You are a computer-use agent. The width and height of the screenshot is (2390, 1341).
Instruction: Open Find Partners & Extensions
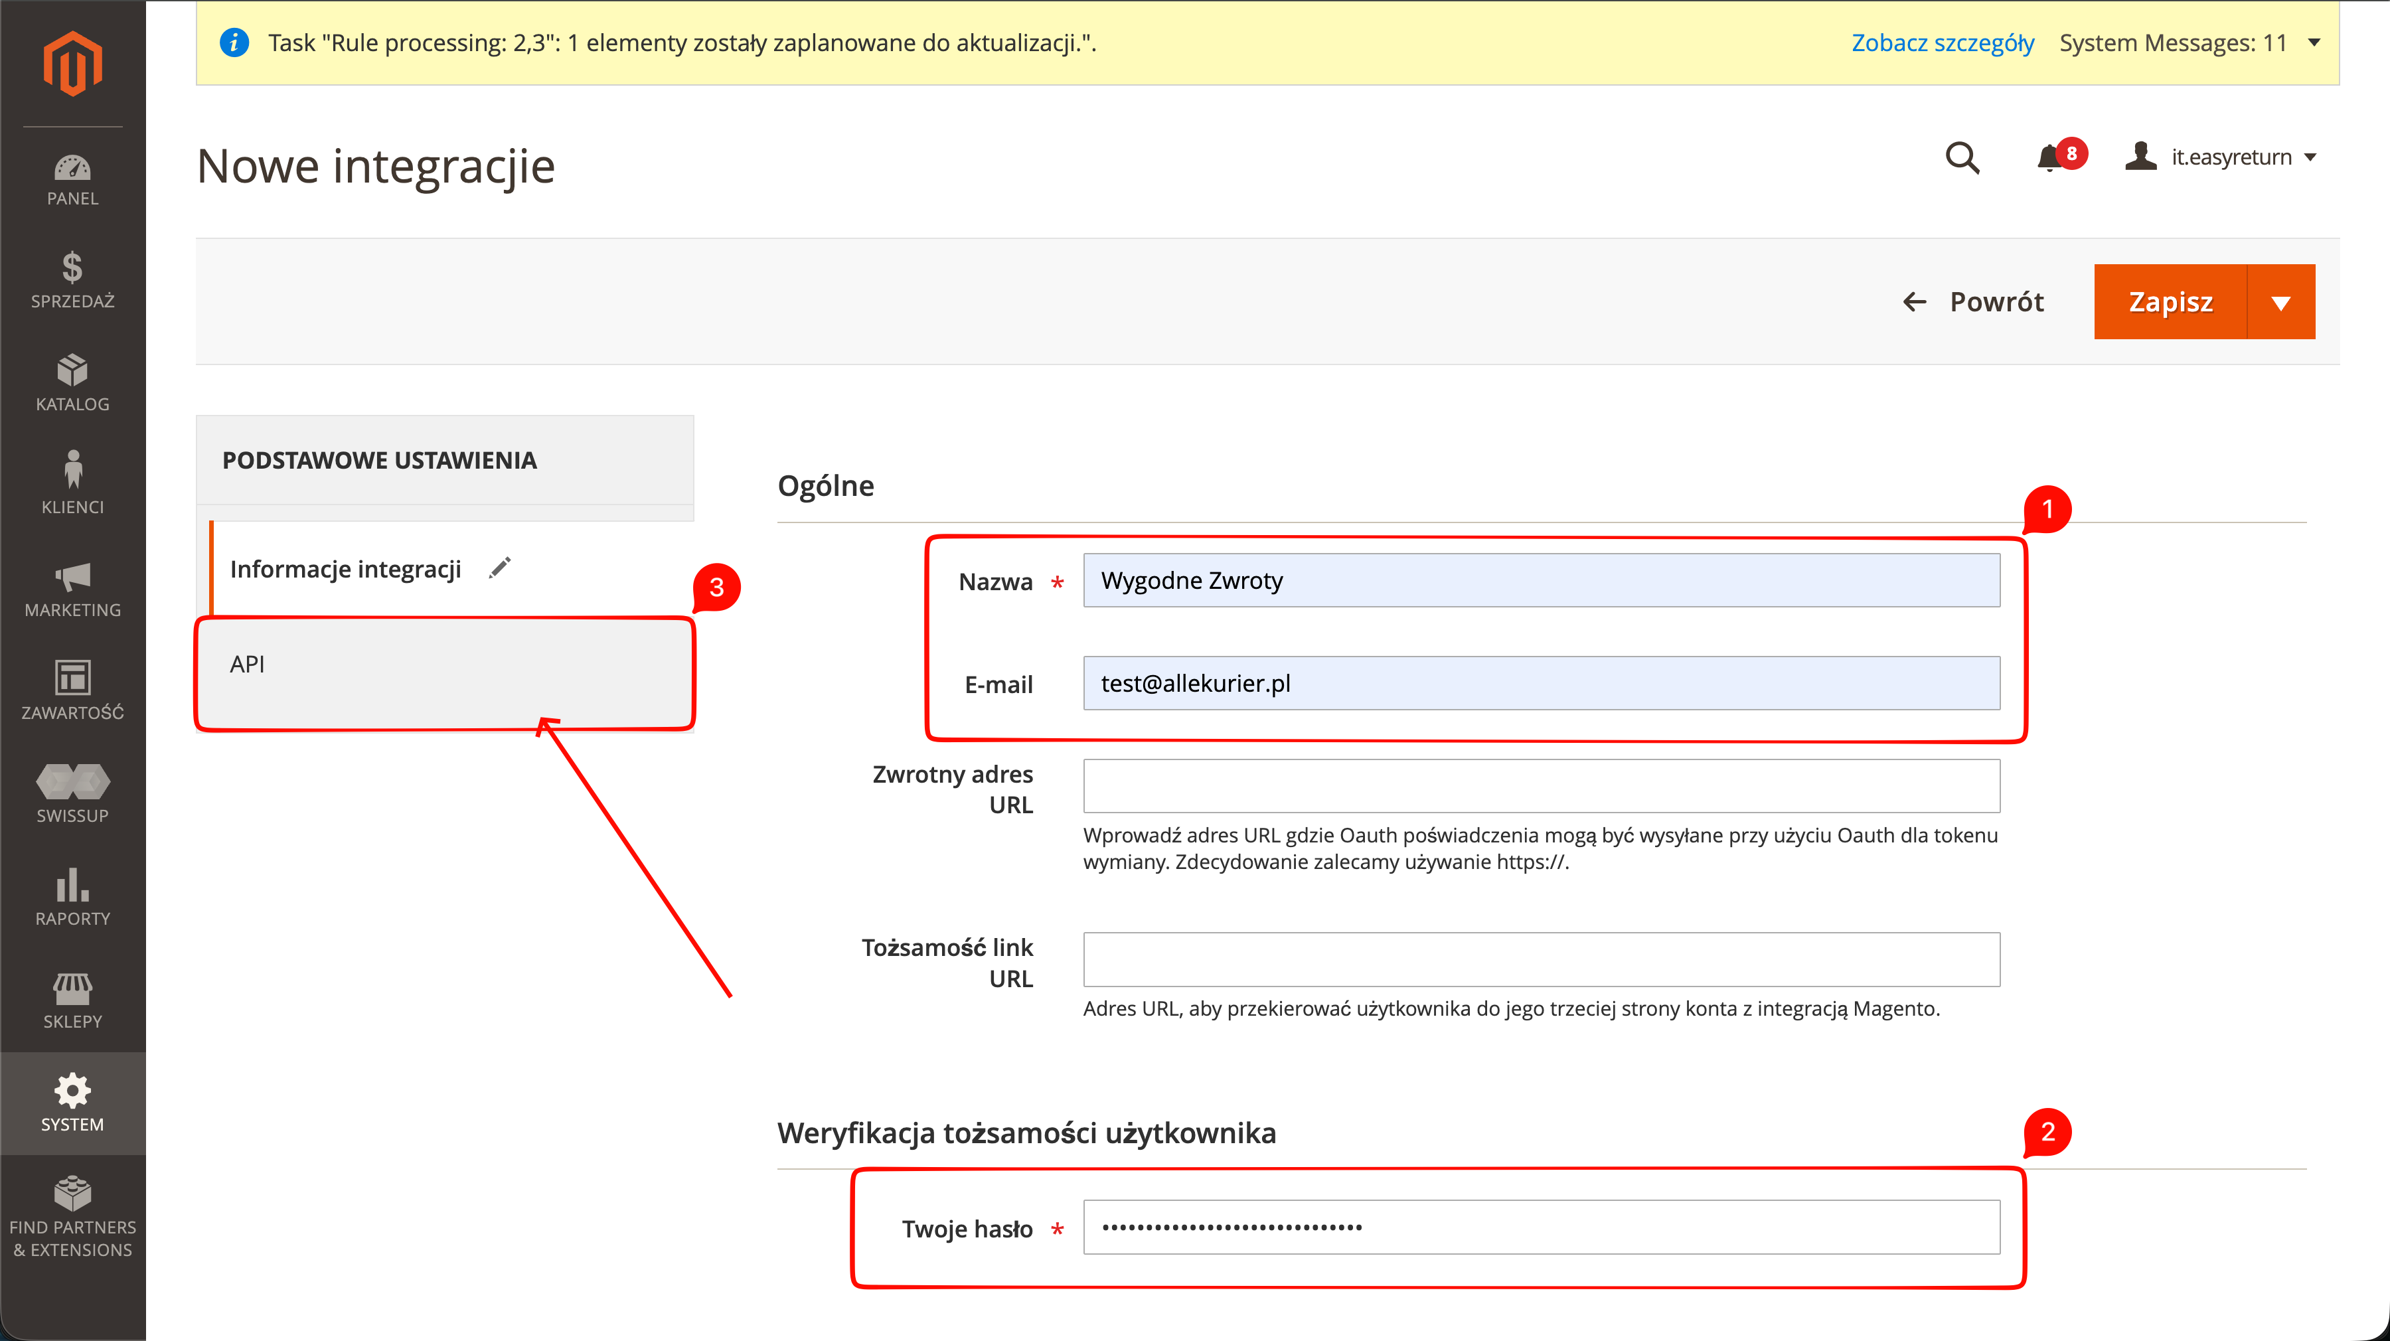[x=72, y=1218]
